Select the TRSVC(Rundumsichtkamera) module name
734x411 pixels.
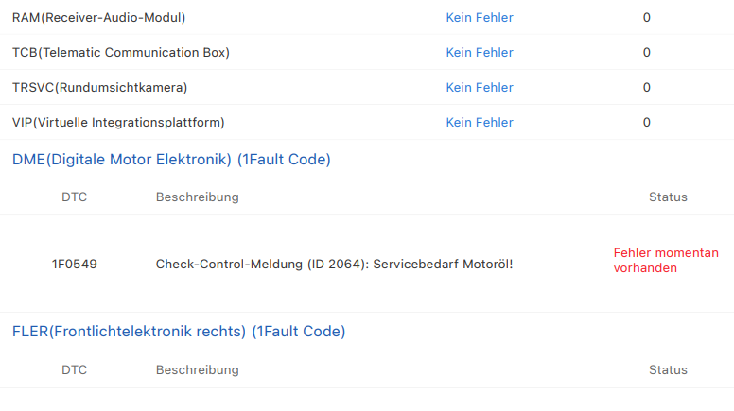100,87
